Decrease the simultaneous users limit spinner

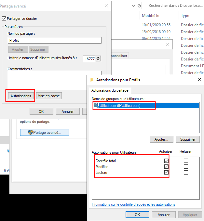[98, 60]
